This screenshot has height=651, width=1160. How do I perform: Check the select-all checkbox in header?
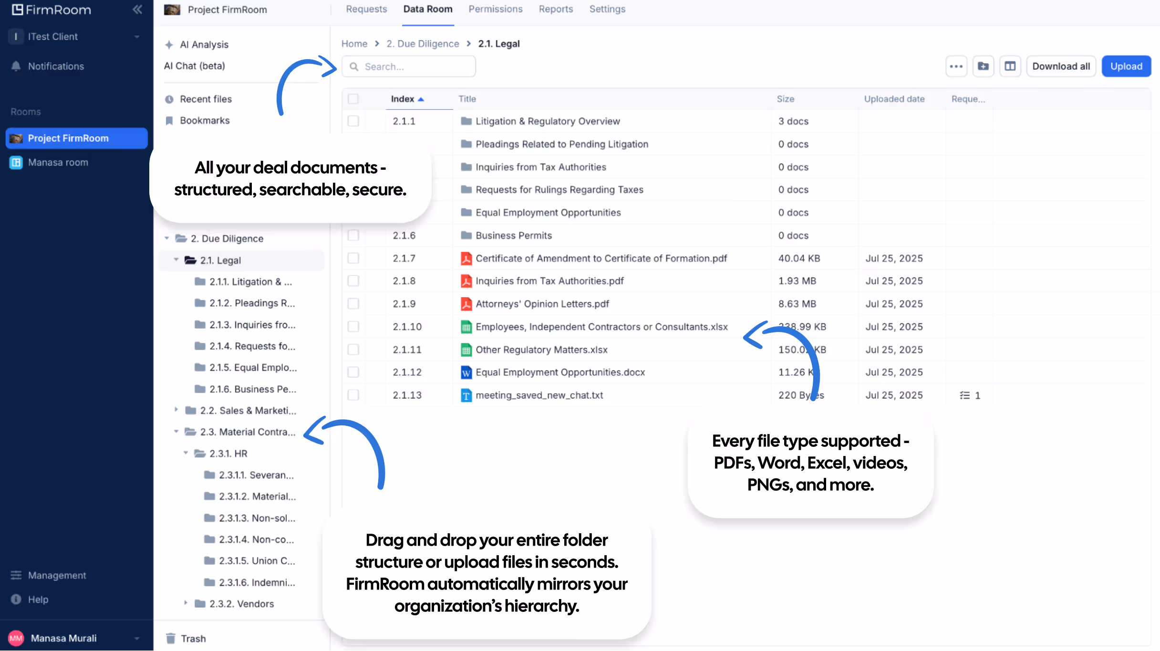[x=353, y=99]
